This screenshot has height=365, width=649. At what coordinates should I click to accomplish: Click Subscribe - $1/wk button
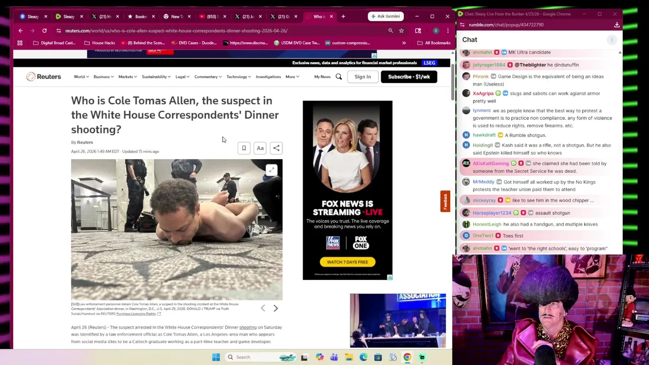pos(409,77)
